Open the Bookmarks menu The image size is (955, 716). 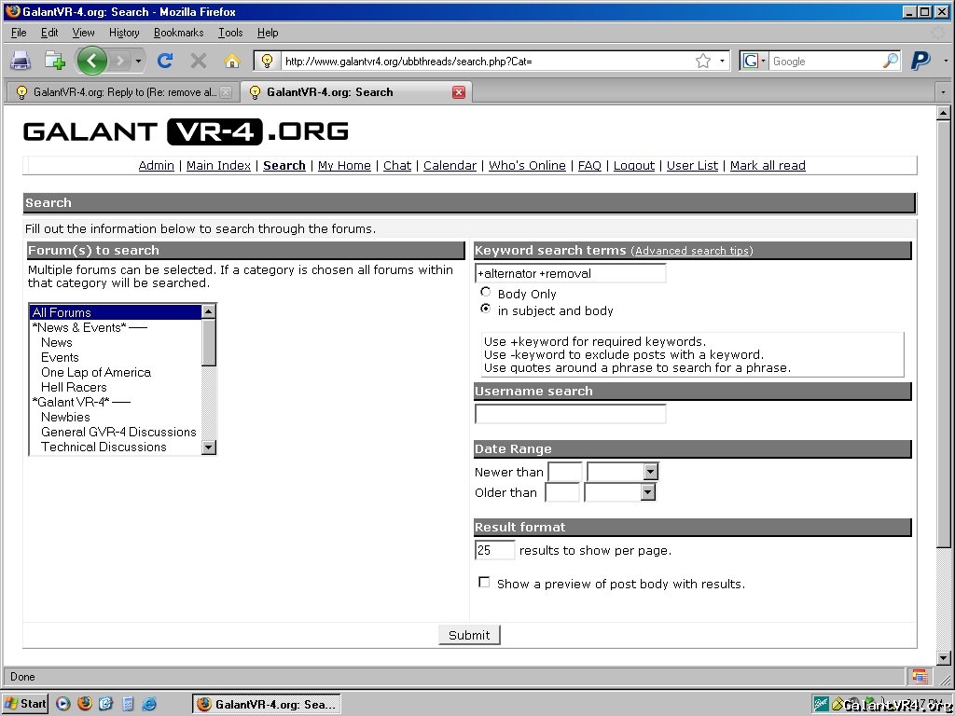point(178,33)
